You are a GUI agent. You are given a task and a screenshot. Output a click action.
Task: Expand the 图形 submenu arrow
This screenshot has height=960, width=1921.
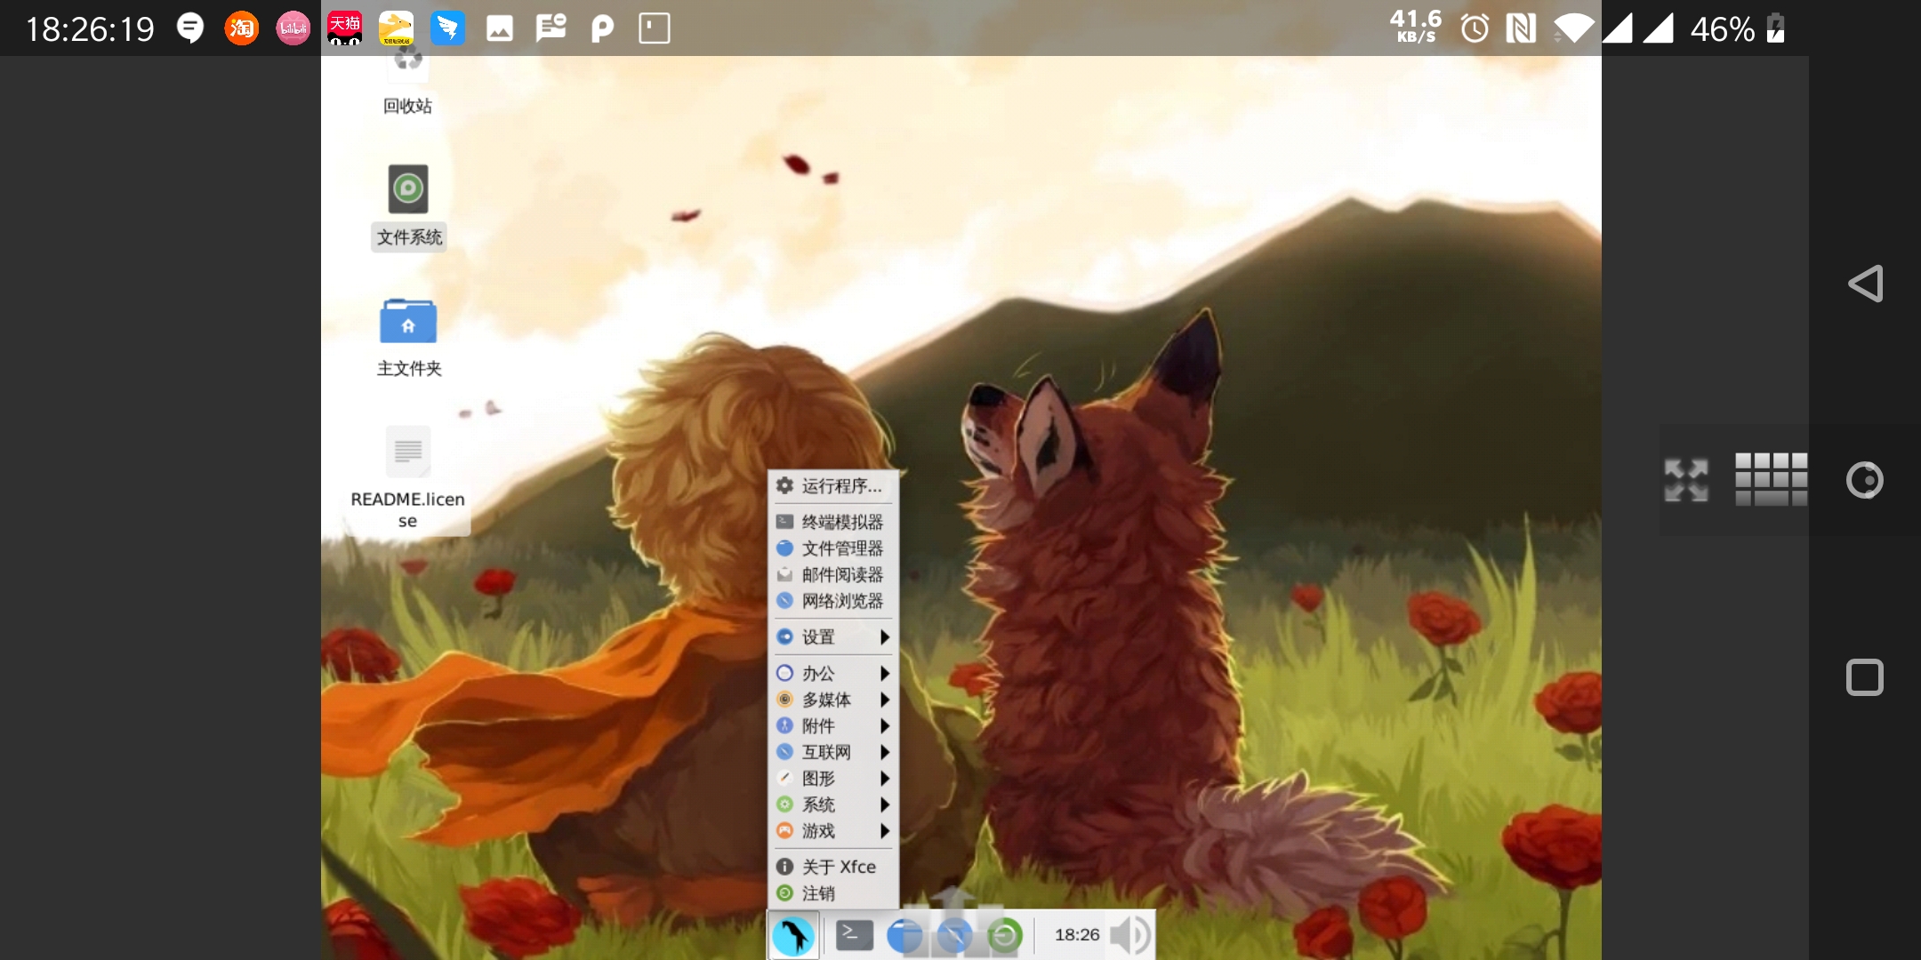[885, 779]
